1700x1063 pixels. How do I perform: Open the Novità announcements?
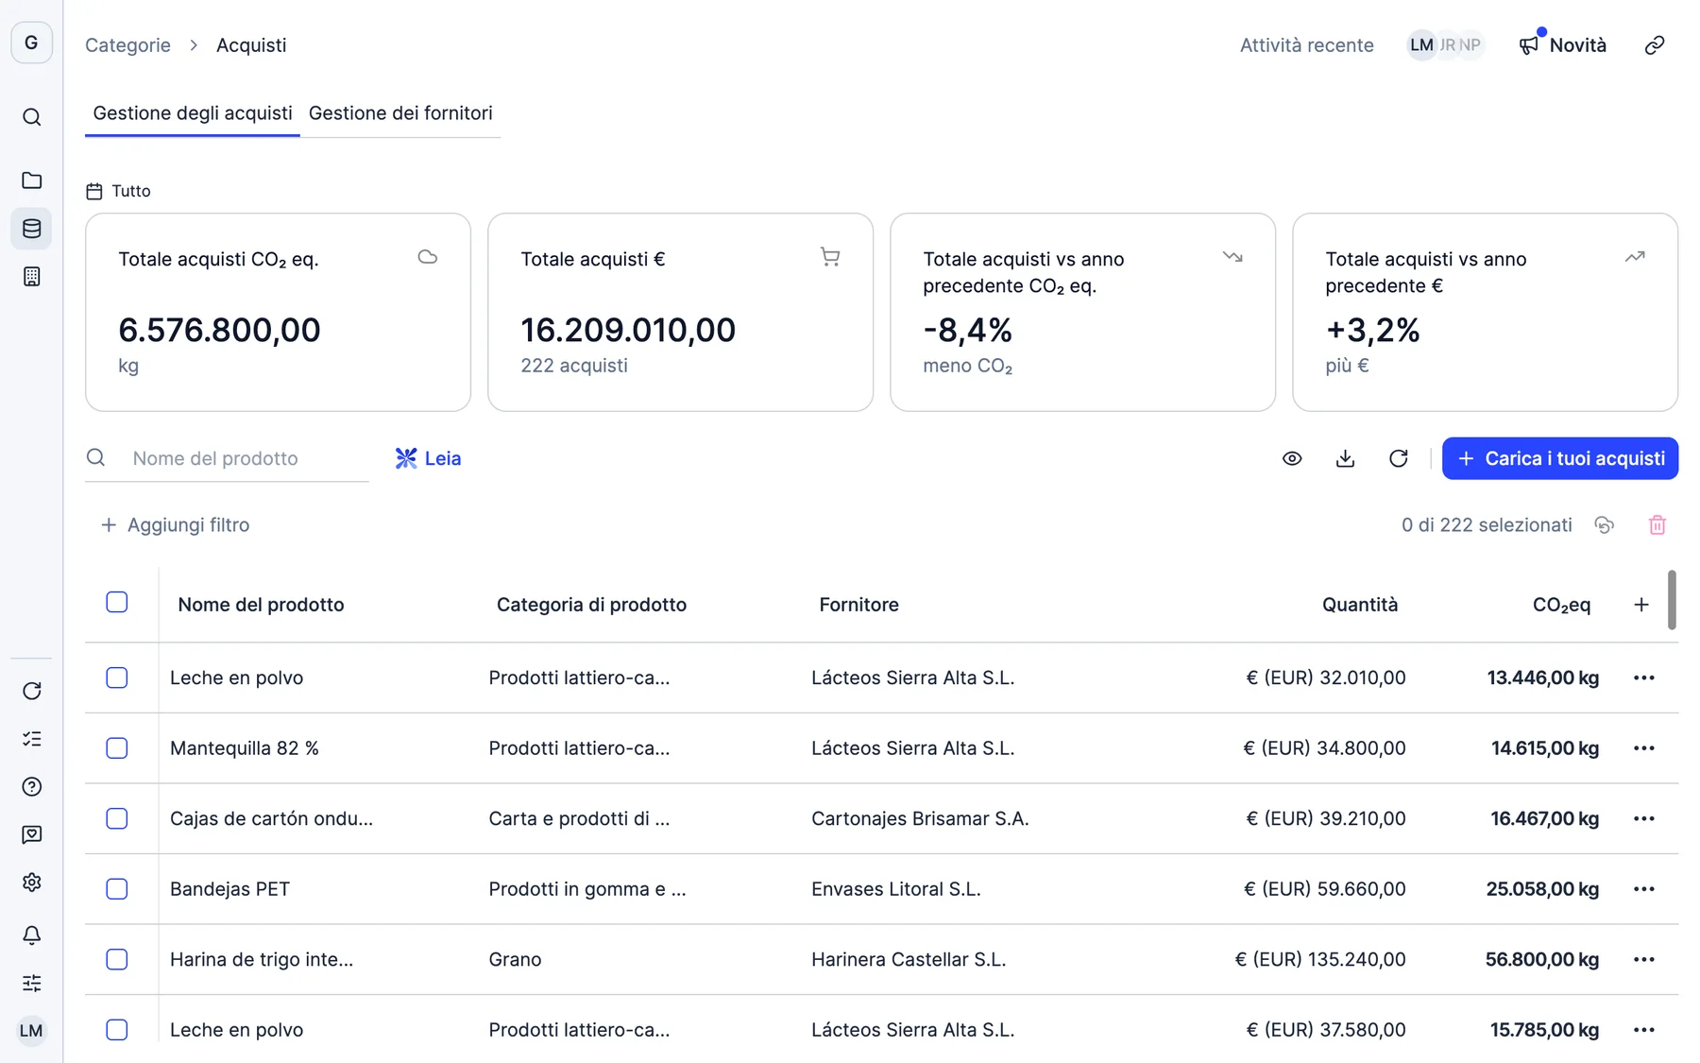[x=1563, y=45]
